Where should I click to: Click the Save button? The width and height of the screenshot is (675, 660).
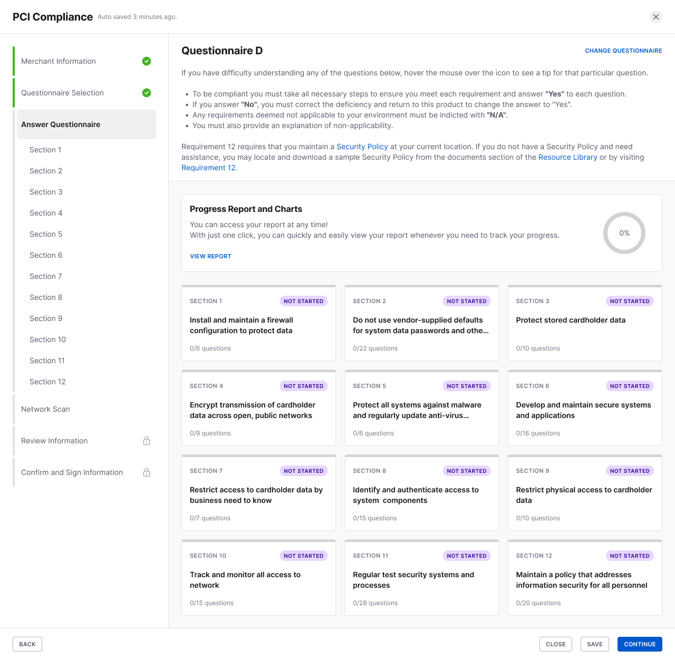tap(595, 644)
